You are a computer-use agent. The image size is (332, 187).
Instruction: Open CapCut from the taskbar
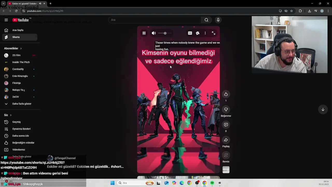pyautogui.click(x=220, y=183)
